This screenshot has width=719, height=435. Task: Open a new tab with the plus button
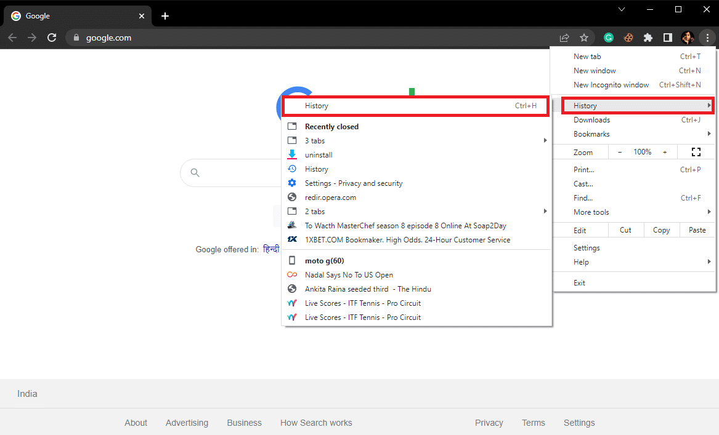click(165, 16)
